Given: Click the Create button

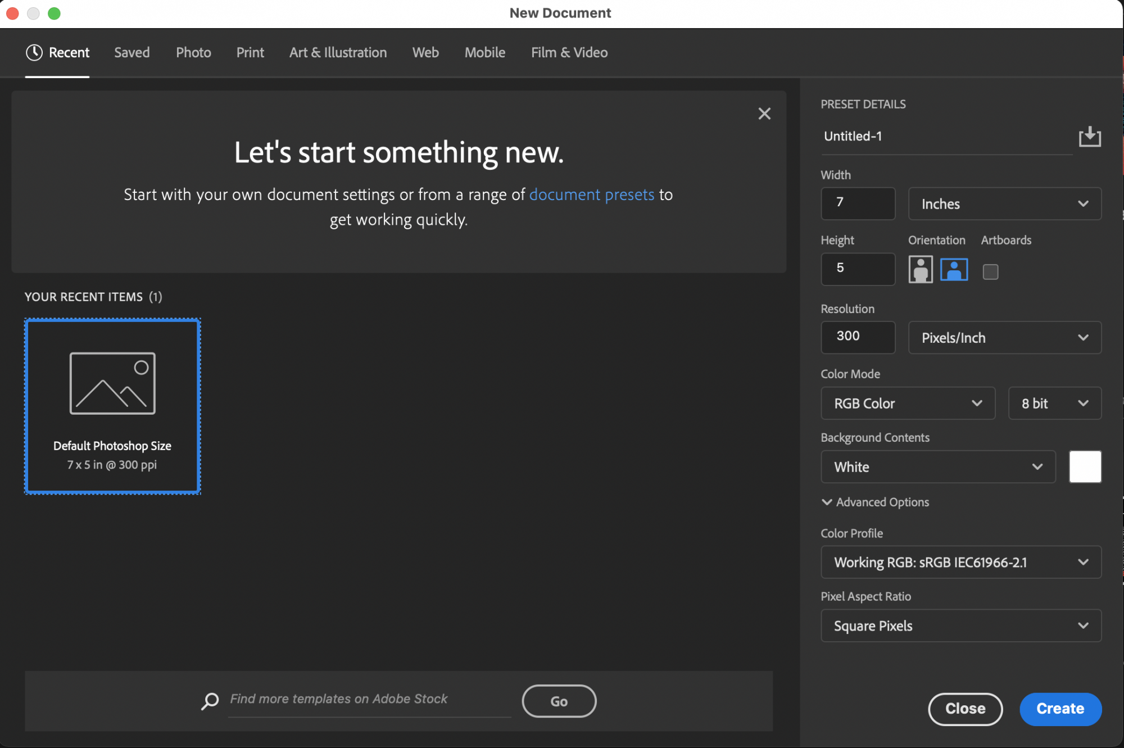Looking at the screenshot, I should [x=1060, y=709].
